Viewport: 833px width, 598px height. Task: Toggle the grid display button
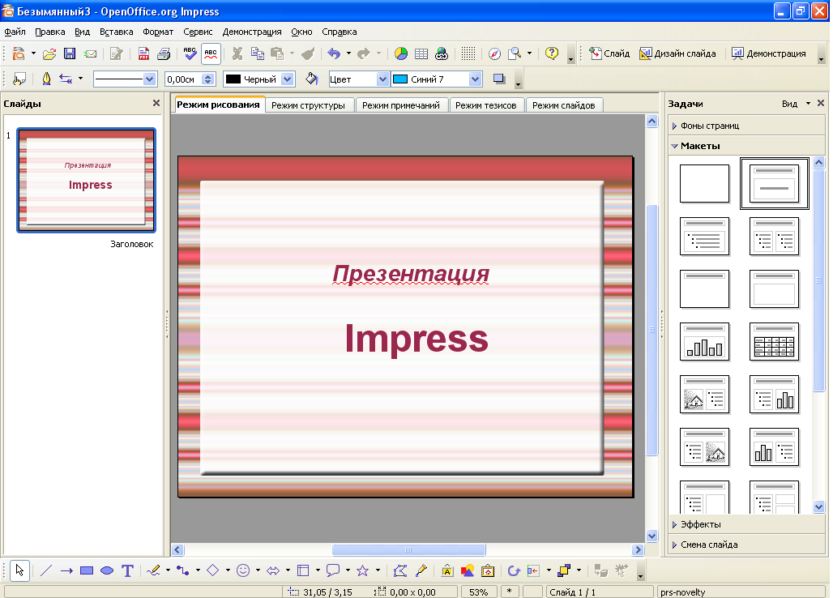[468, 54]
